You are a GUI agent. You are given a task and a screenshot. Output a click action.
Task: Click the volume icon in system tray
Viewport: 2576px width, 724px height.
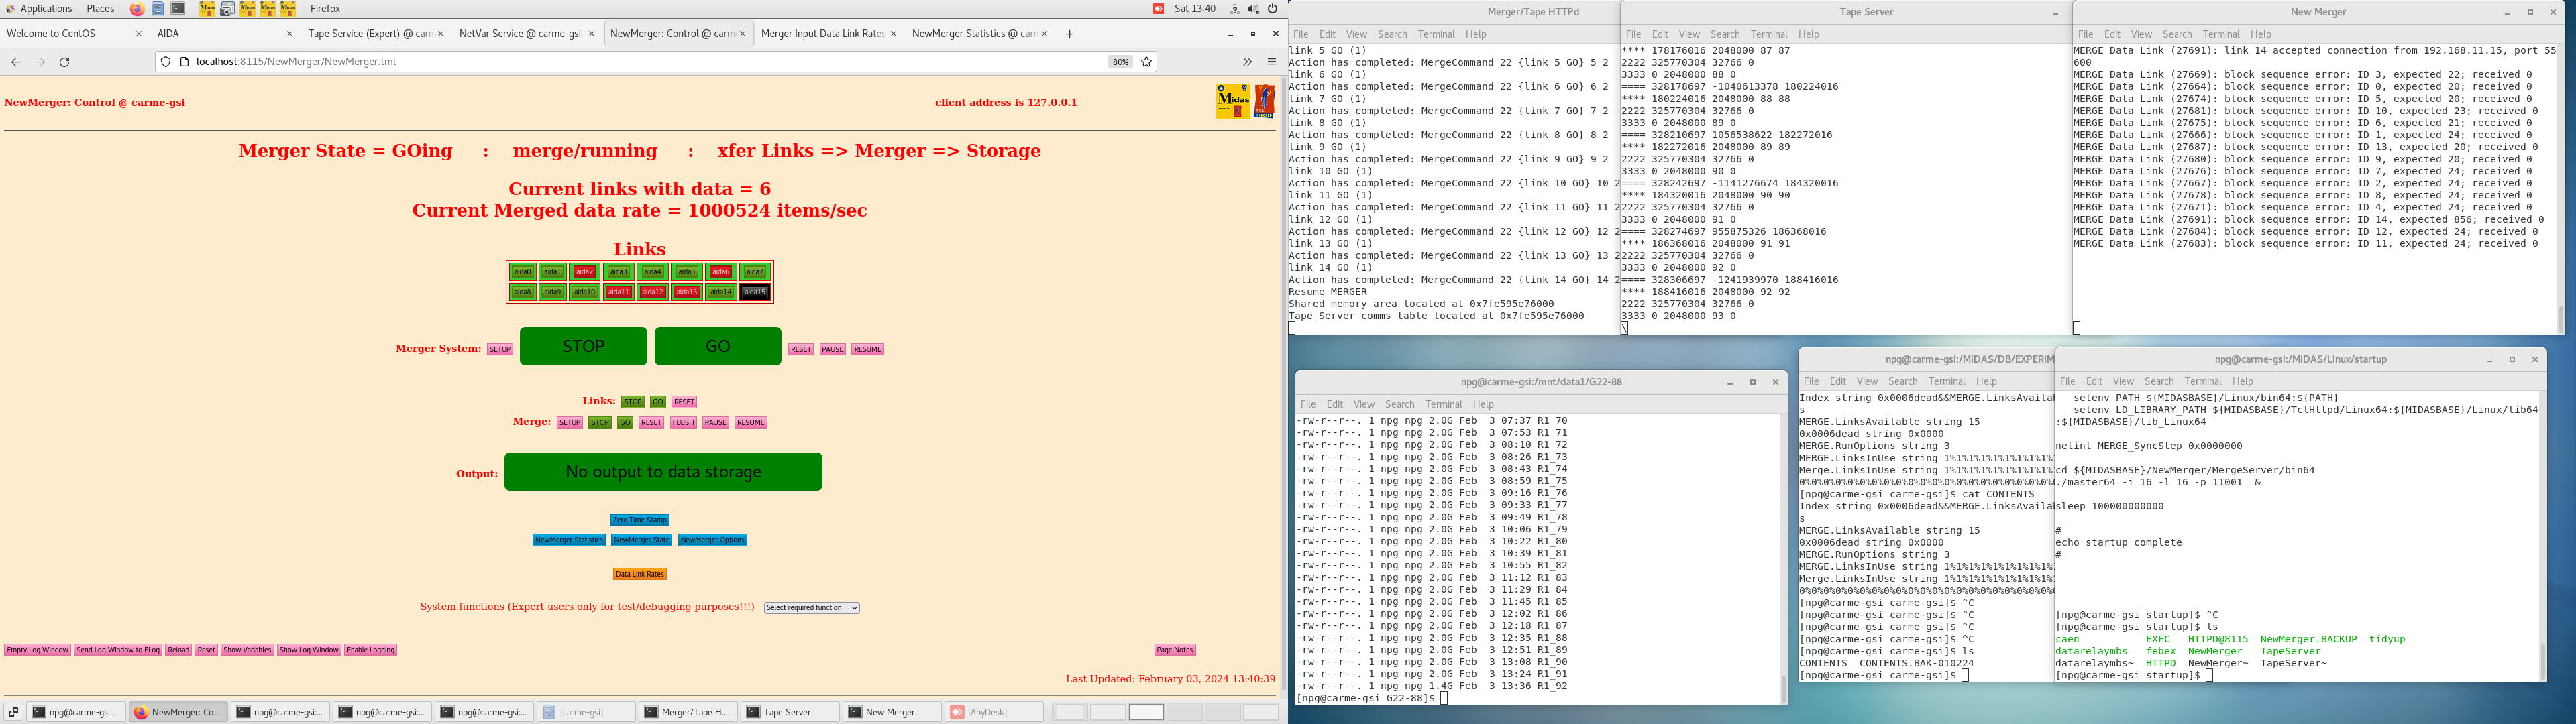tap(1254, 9)
